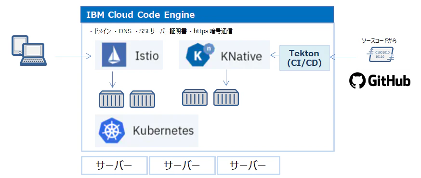Select the Tekton (CI/CD) box
Viewport: 421px width, 178px height.
click(x=304, y=58)
